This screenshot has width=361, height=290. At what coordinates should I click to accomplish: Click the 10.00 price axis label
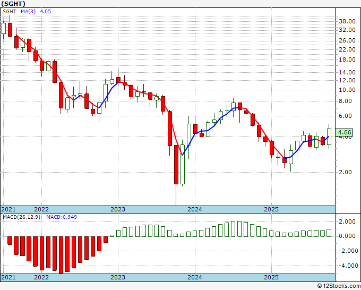click(x=347, y=90)
